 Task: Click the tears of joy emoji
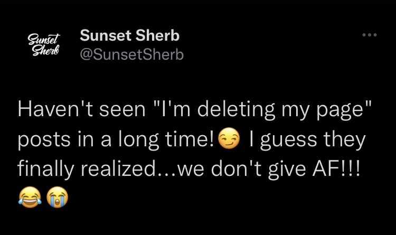pyautogui.click(x=30, y=197)
